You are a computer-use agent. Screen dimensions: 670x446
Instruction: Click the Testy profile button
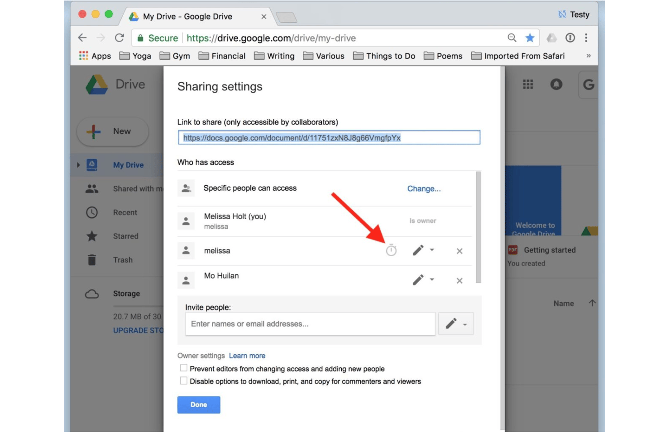coord(574,14)
